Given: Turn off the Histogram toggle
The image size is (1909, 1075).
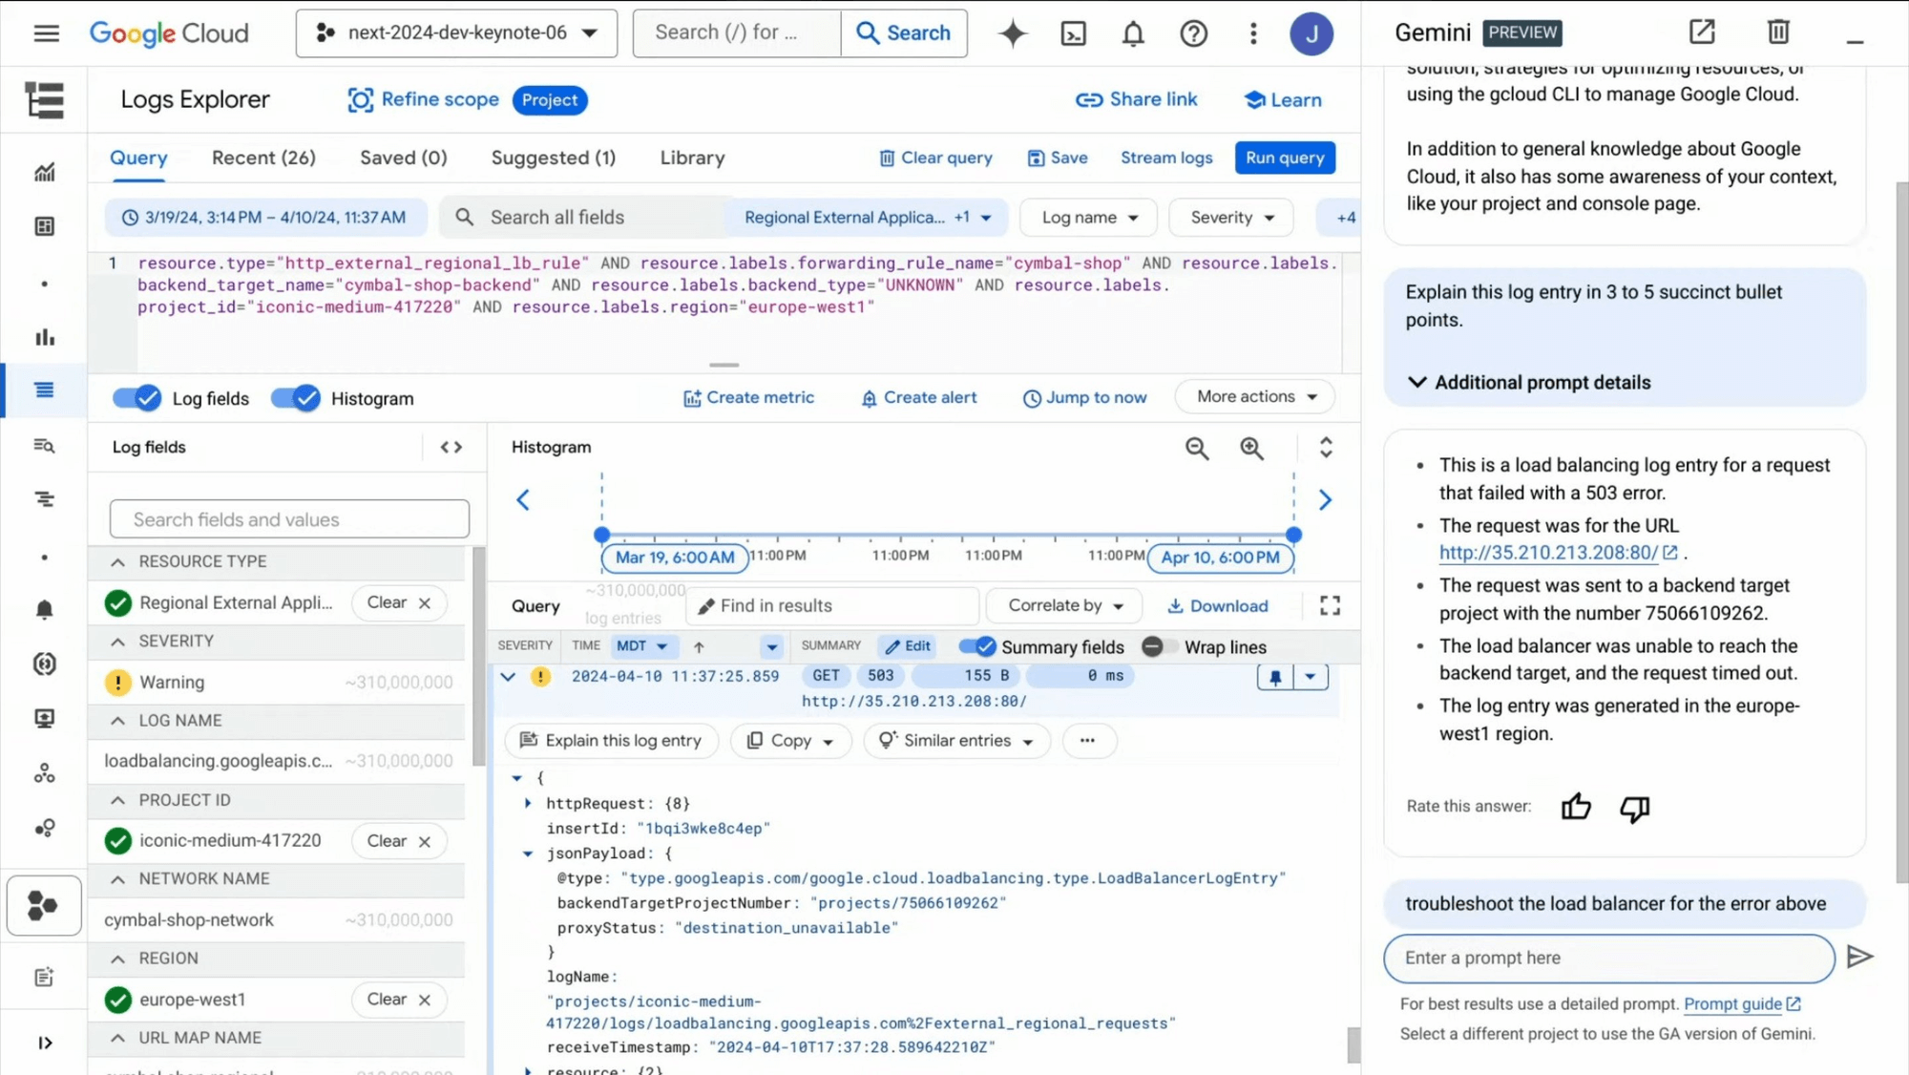Looking at the screenshot, I should [x=296, y=398].
